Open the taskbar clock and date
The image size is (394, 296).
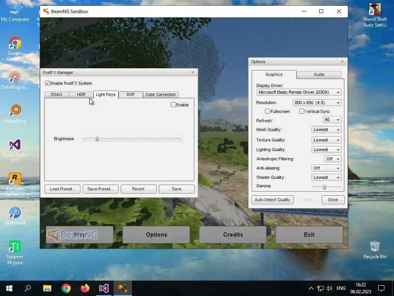(x=361, y=288)
